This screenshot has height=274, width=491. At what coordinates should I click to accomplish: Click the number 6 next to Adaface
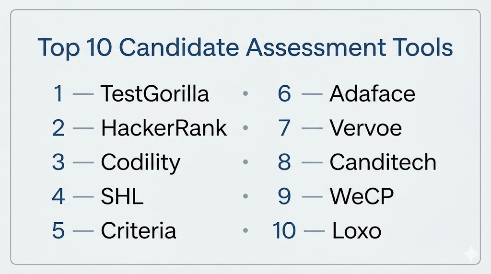click(284, 93)
